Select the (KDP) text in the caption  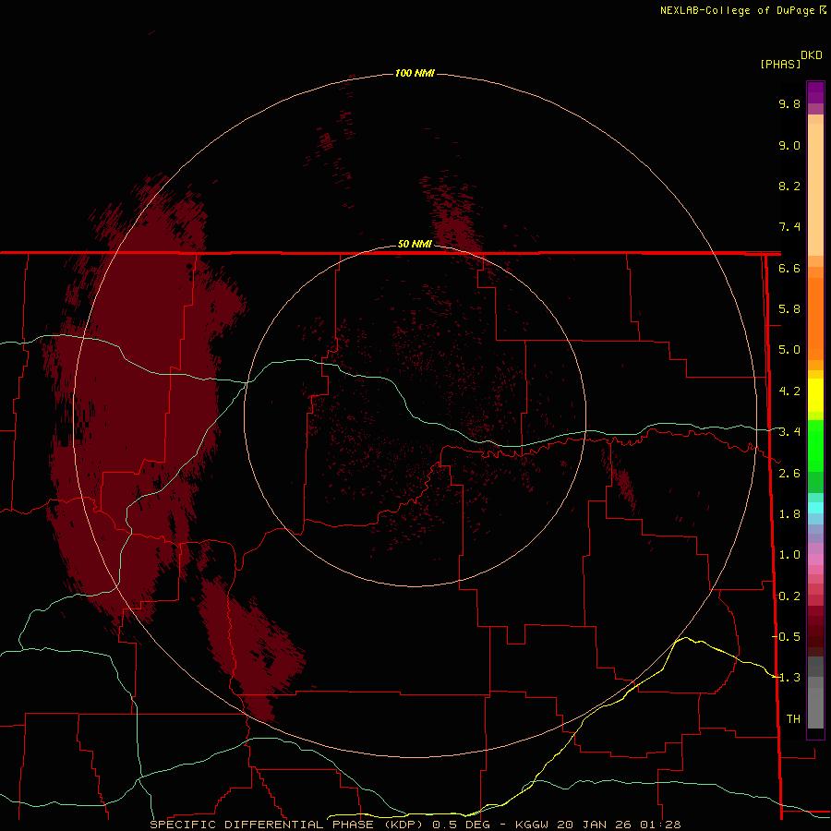coord(403,825)
